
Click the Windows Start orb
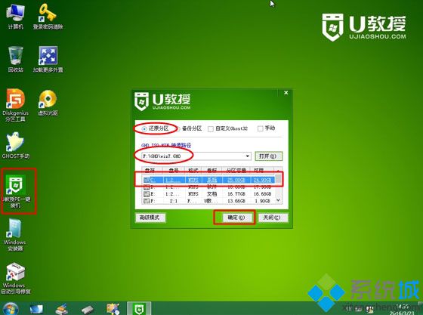(11, 308)
